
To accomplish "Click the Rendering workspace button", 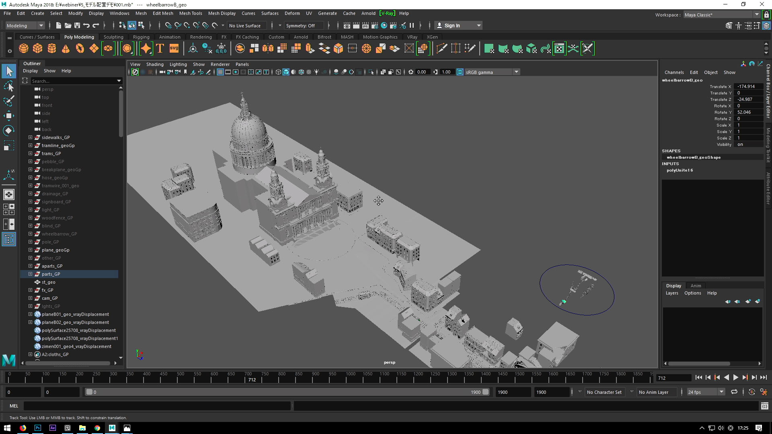I will click(200, 37).
